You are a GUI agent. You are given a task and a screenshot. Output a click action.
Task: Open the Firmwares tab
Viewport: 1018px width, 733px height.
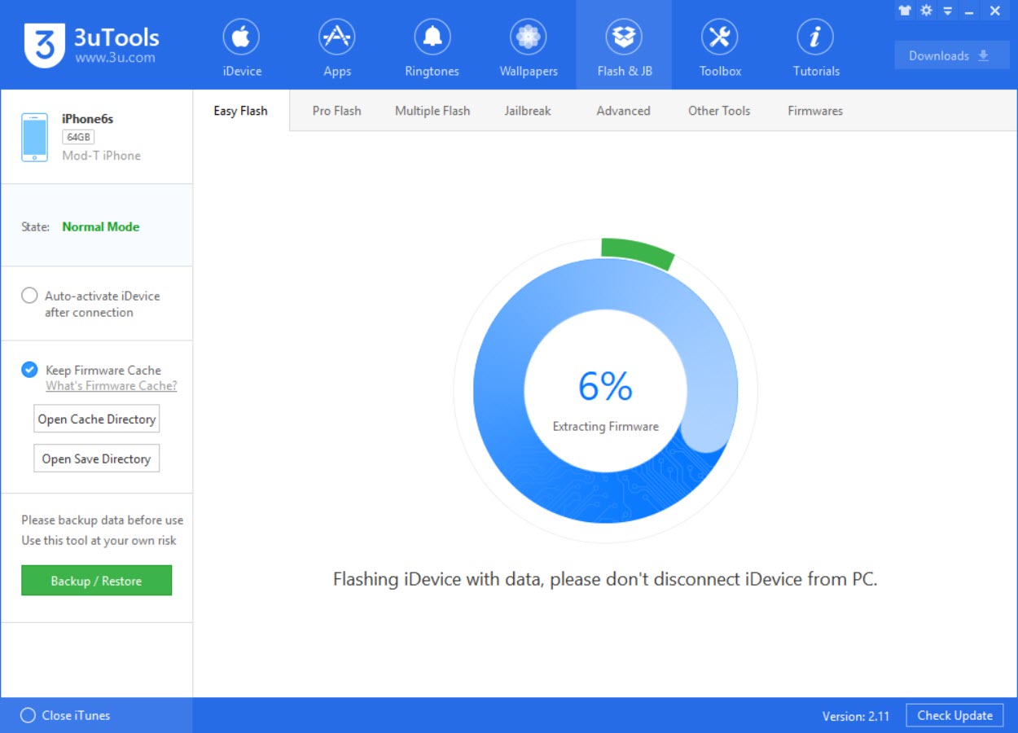815,111
